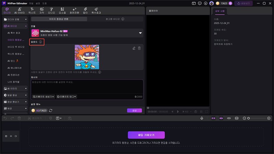Toggle the purple link clips button in timeline
This screenshot has width=274, height=154.
[213, 118]
